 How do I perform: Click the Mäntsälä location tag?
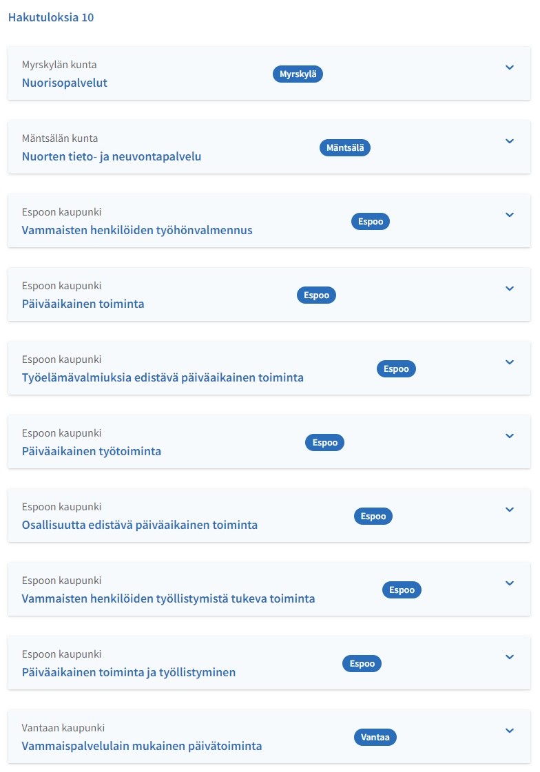coord(345,147)
